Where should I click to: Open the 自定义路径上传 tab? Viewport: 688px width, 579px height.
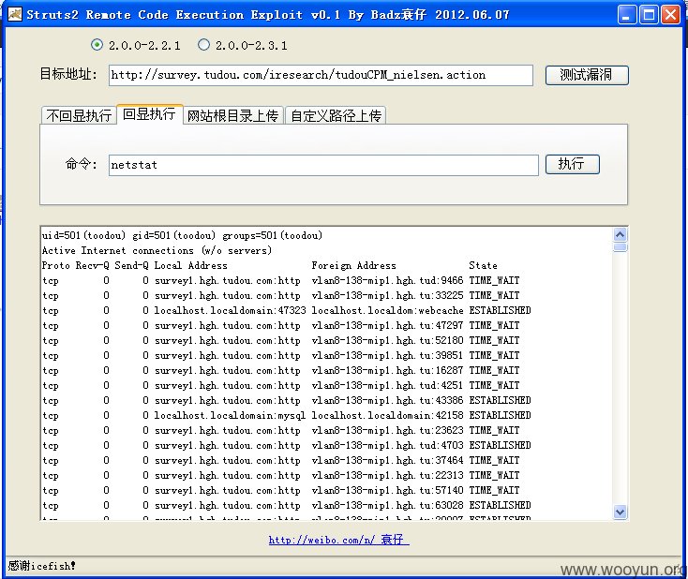[336, 116]
